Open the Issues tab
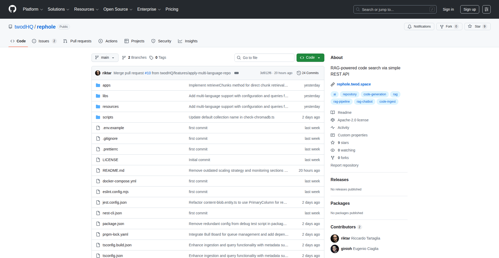This screenshot has width=499, height=258. pyautogui.click(x=44, y=41)
